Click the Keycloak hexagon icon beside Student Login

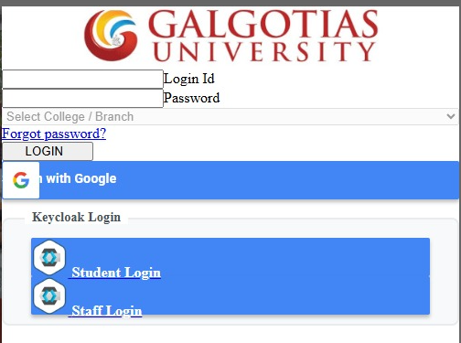(x=49, y=258)
